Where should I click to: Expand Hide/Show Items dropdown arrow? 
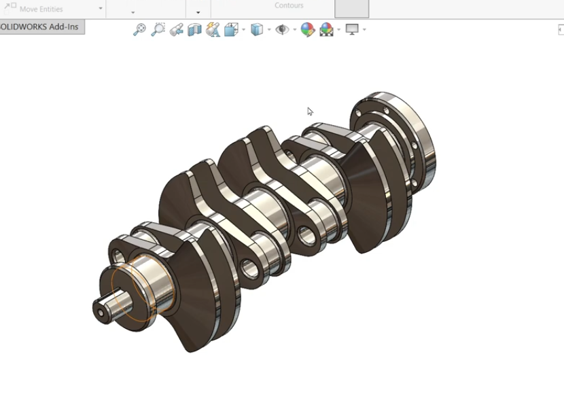(295, 29)
